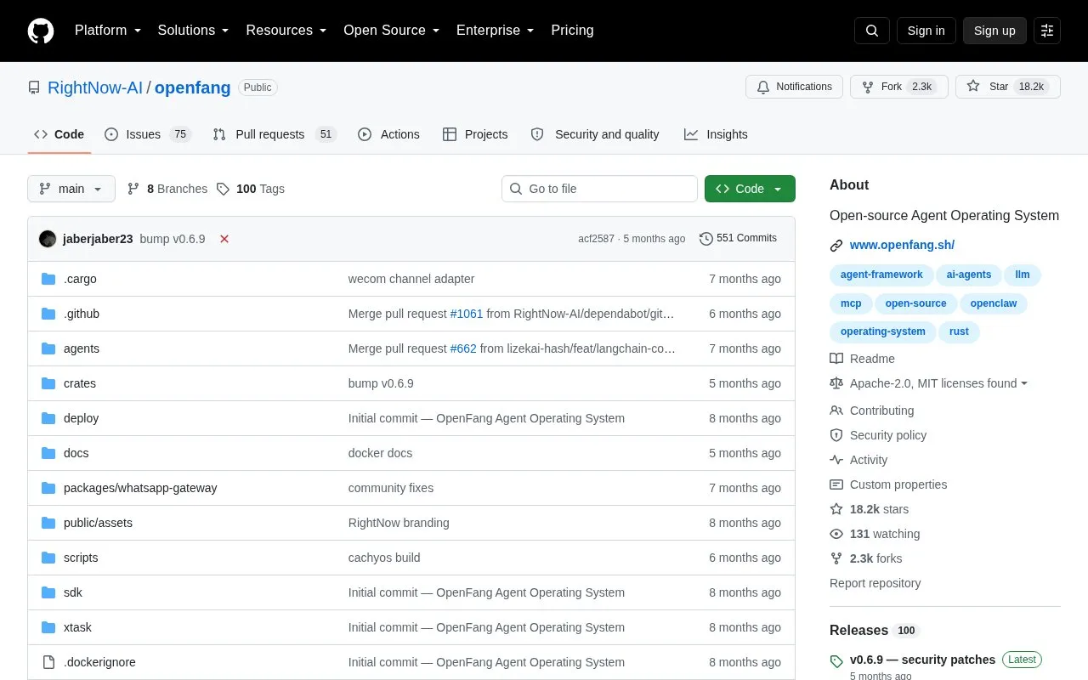Open commit hash acf2587

(596, 239)
